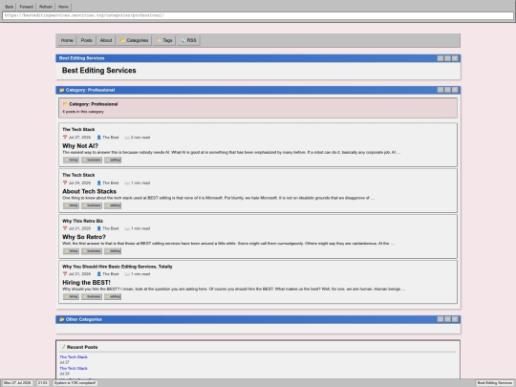The height and width of the screenshot is (387, 516).
Task: Click book icon in 'Hiring the BEST!' card
Action: tap(127, 274)
